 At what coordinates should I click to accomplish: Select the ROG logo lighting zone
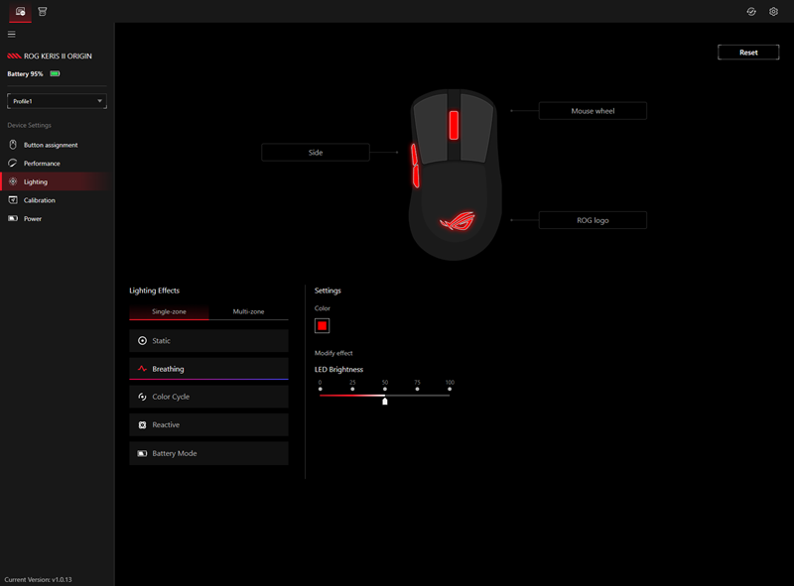pos(593,219)
